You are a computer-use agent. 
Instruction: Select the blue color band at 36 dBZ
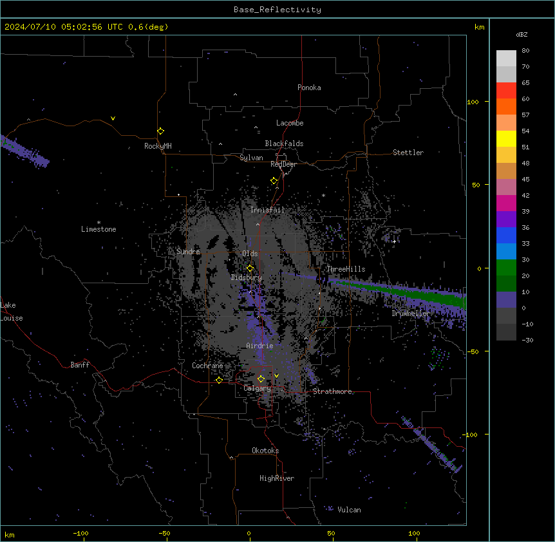[506, 235]
